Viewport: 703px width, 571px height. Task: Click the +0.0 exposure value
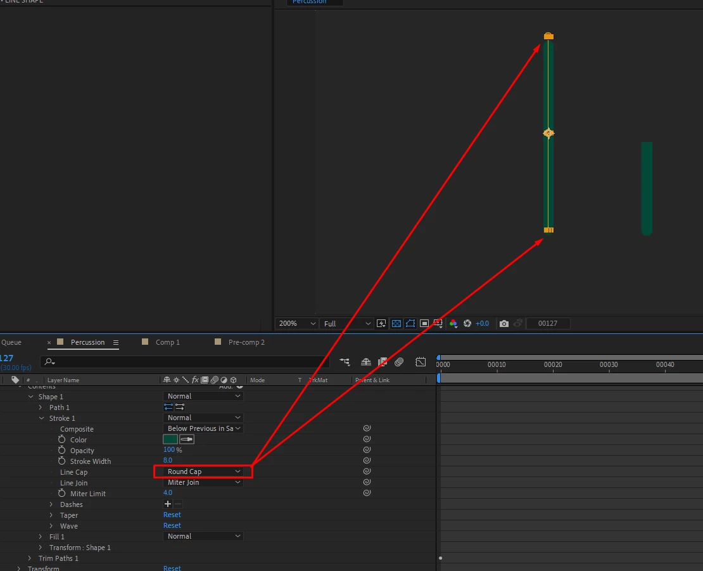(482, 323)
